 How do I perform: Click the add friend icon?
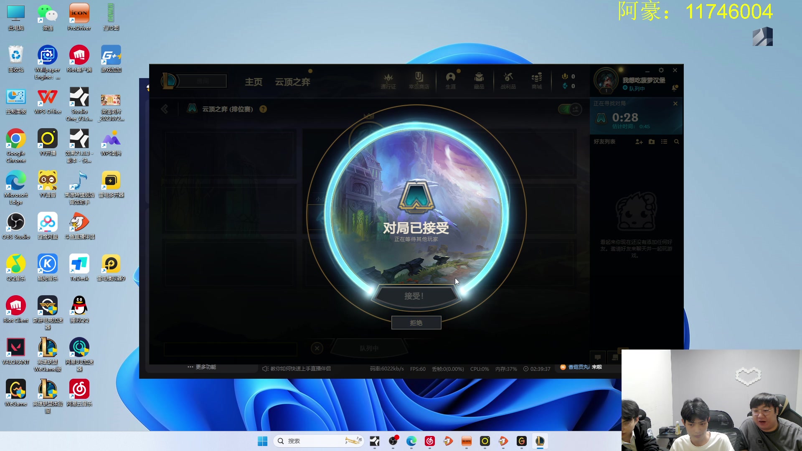pyautogui.click(x=639, y=142)
